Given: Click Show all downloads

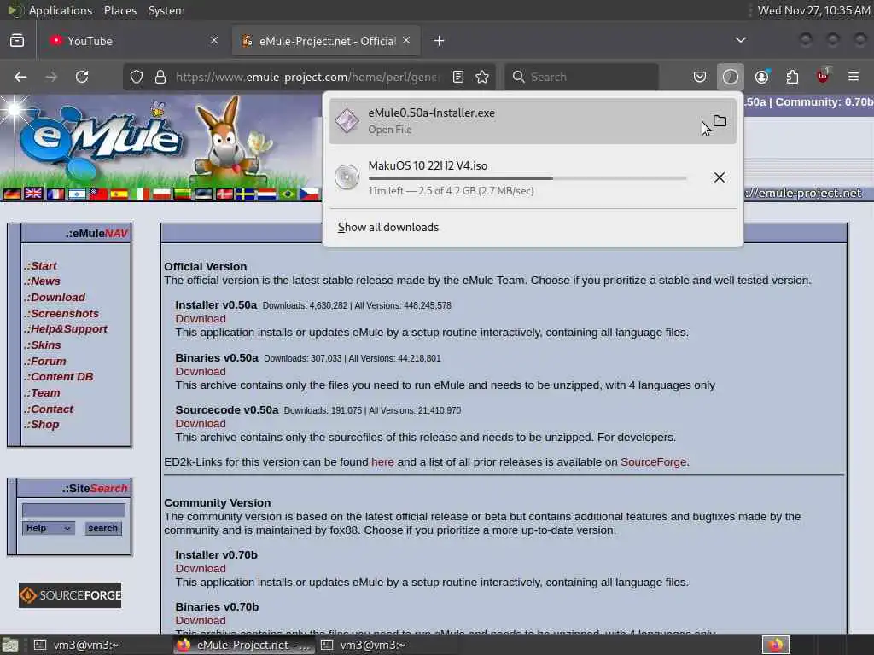Looking at the screenshot, I should point(388,227).
